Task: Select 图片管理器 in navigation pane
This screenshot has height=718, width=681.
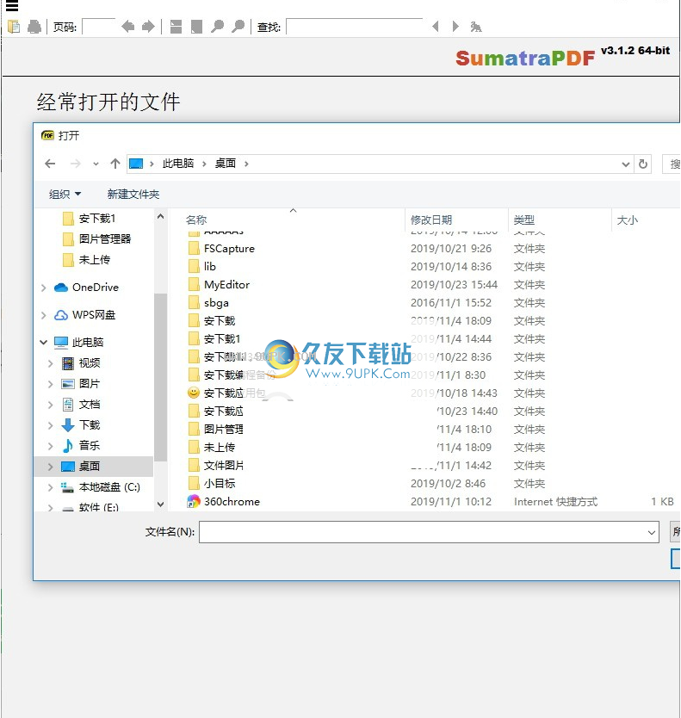Action: [105, 239]
